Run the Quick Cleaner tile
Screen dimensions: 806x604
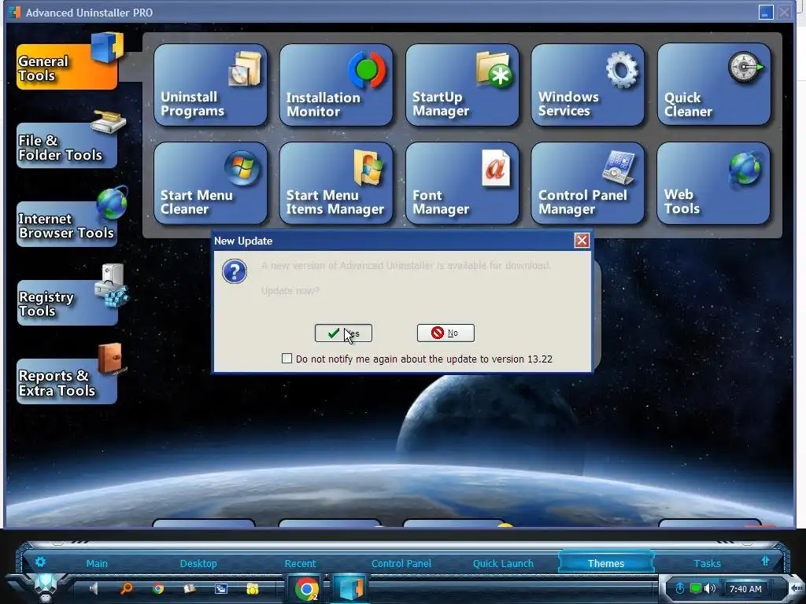(x=713, y=85)
